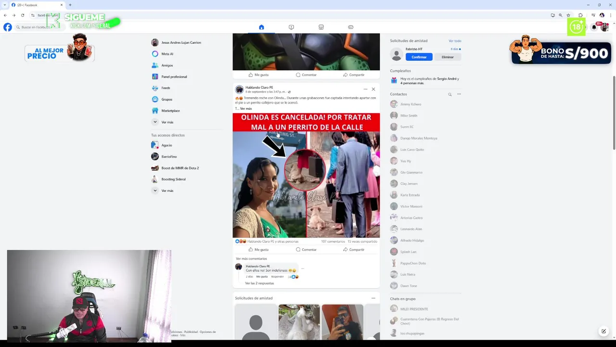Image resolution: width=616 pixels, height=347 pixels.
Task: Open the birthday notice for Sergio André
Action: pyautogui.click(x=425, y=81)
